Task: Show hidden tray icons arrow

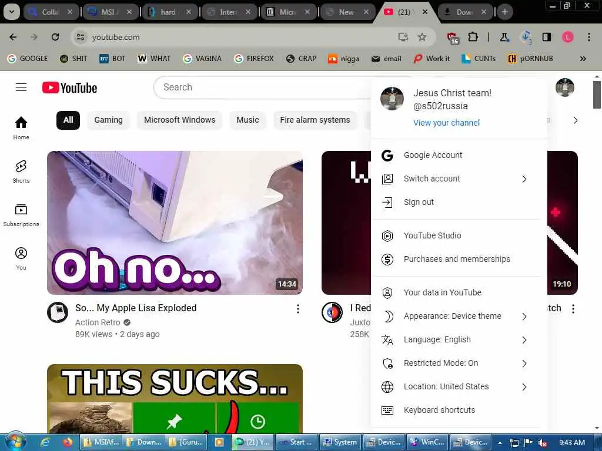Action: pos(500,443)
